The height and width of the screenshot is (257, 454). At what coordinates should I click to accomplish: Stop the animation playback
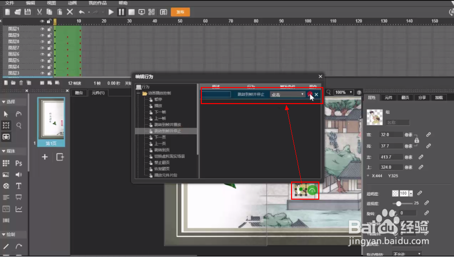point(132,12)
